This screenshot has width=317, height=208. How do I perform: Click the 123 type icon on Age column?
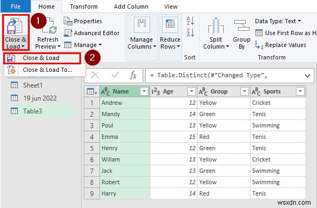click(156, 92)
